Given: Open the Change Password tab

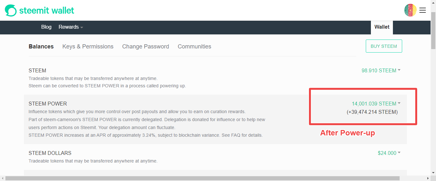Looking at the screenshot, I should click(146, 47).
